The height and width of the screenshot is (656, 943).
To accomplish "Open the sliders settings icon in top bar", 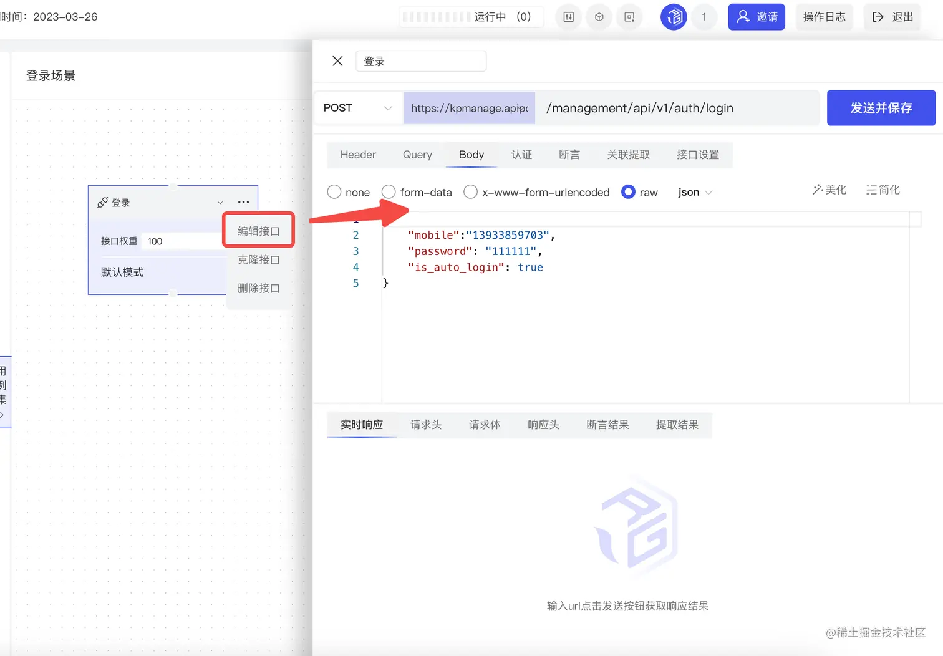I will pos(569,17).
